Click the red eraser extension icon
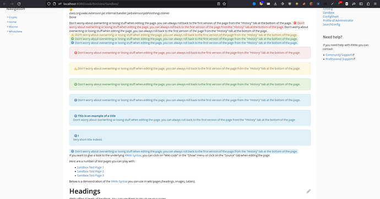 (x=304, y=4)
